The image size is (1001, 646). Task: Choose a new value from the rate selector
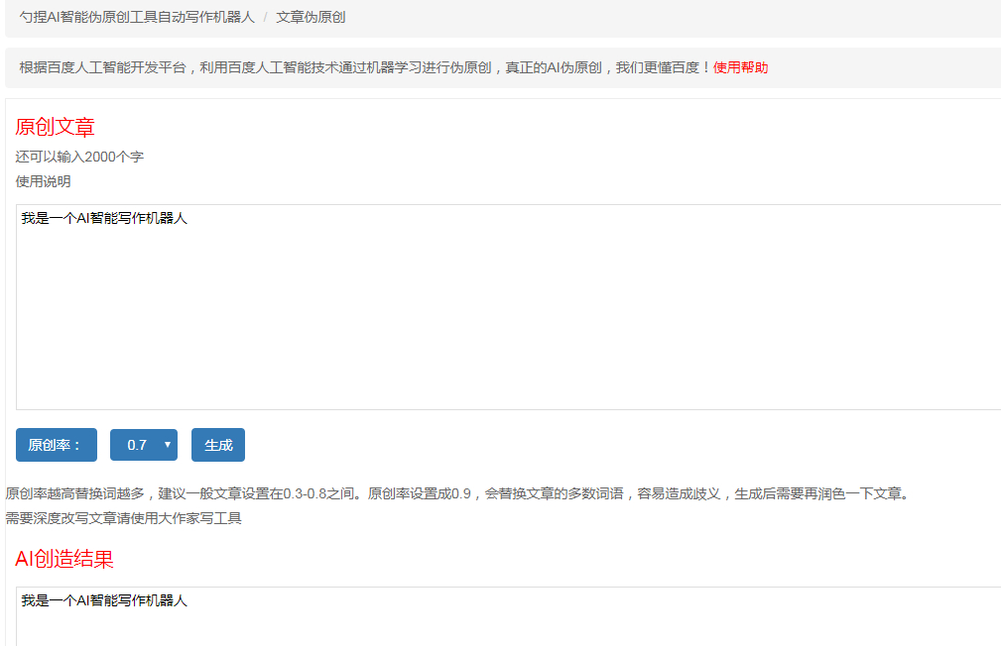click(143, 444)
